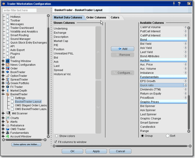The width and height of the screenshot is (195, 158).
Task: Click the Alerts bell icon
Action: 8,122
